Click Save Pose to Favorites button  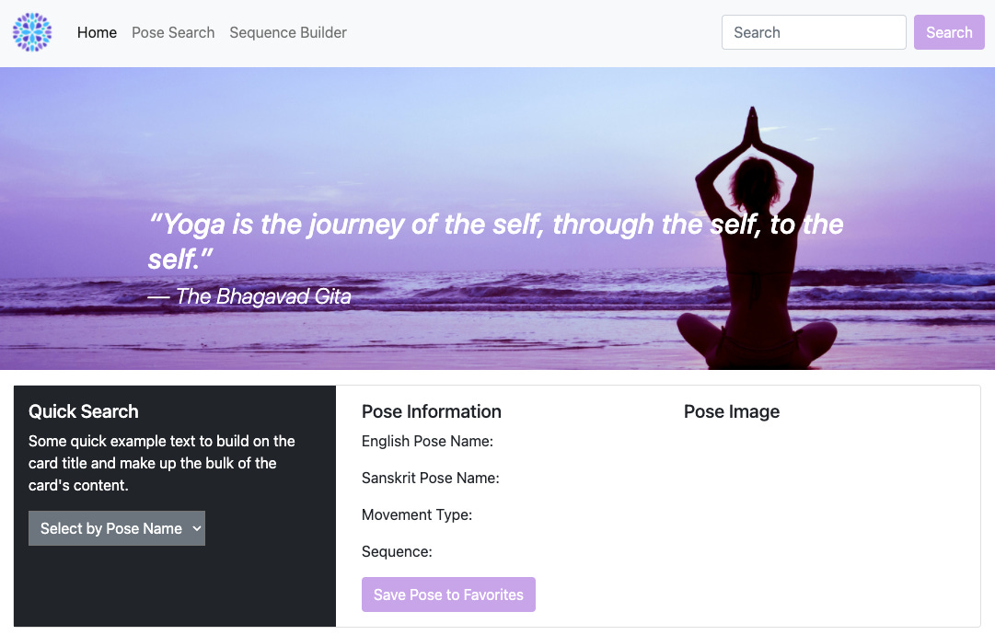click(448, 595)
